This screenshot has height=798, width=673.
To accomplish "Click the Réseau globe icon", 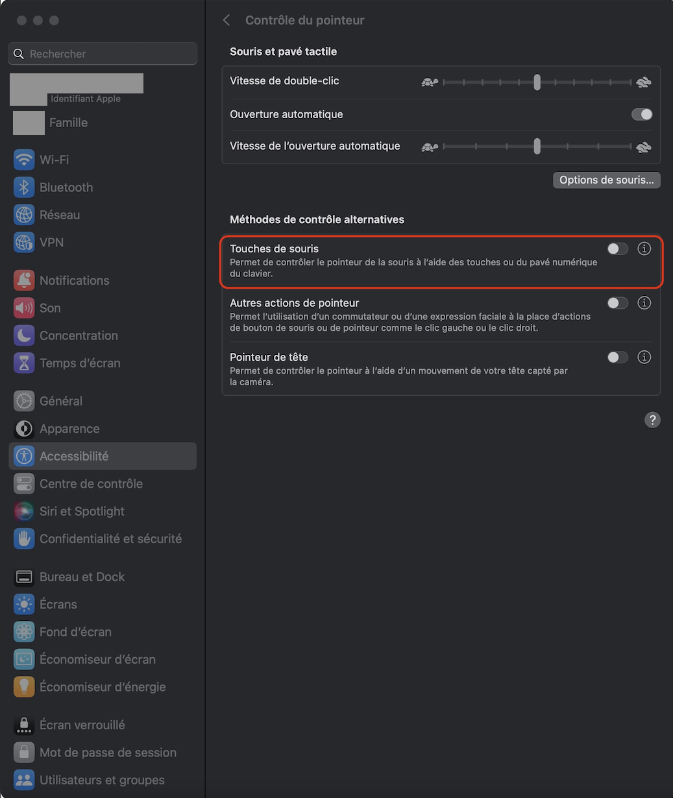I will coord(24,215).
